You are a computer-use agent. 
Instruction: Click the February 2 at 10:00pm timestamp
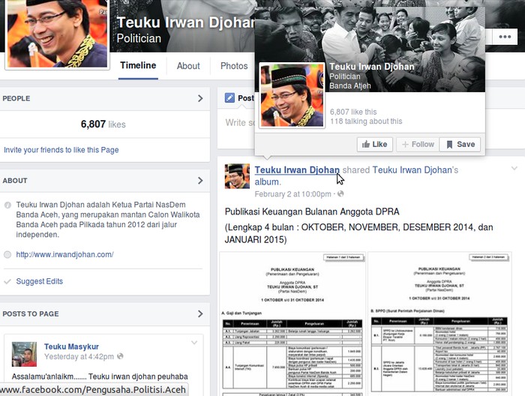pyautogui.click(x=293, y=194)
